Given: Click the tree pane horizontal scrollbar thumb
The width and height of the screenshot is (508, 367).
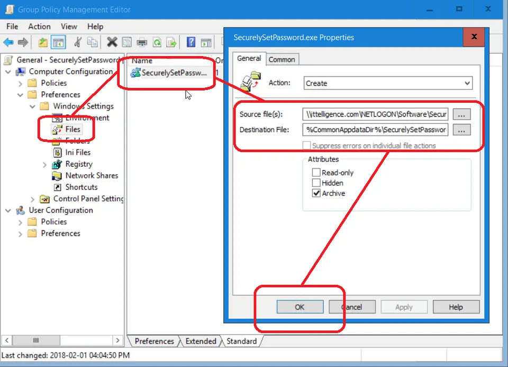Looking at the screenshot, I should pyautogui.click(x=36, y=340).
